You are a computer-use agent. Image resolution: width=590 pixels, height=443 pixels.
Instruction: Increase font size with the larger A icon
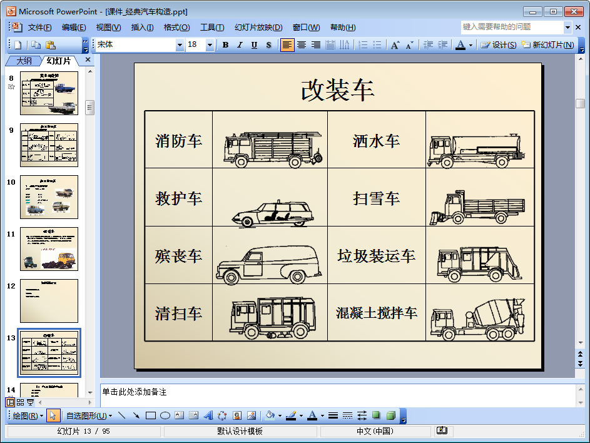coord(395,45)
